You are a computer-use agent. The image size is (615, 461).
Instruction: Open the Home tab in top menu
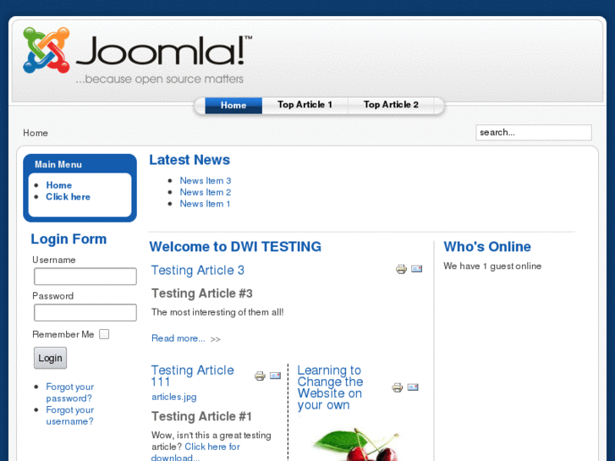coord(233,105)
